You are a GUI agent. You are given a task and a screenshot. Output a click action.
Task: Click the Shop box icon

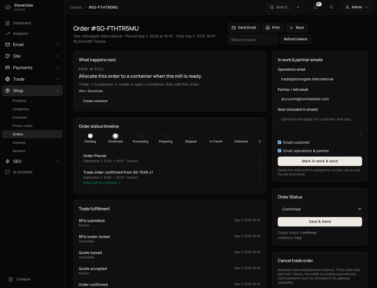pyautogui.click(x=8, y=91)
